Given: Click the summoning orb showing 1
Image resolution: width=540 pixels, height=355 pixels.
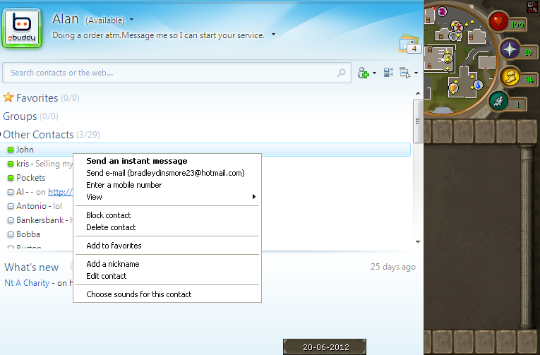Looking at the screenshot, I should (498, 101).
